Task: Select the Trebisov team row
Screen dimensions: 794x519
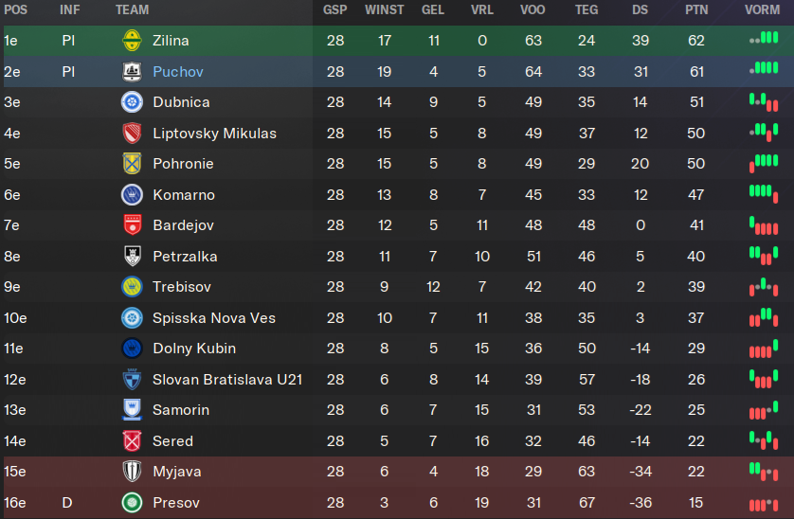Action: click(397, 287)
